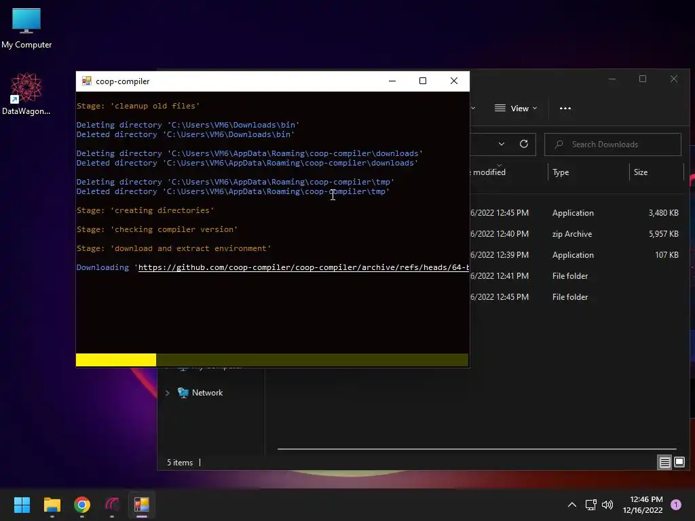Open the GitHub archive download link
The width and height of the screenshot is (695, 521).
303,267
